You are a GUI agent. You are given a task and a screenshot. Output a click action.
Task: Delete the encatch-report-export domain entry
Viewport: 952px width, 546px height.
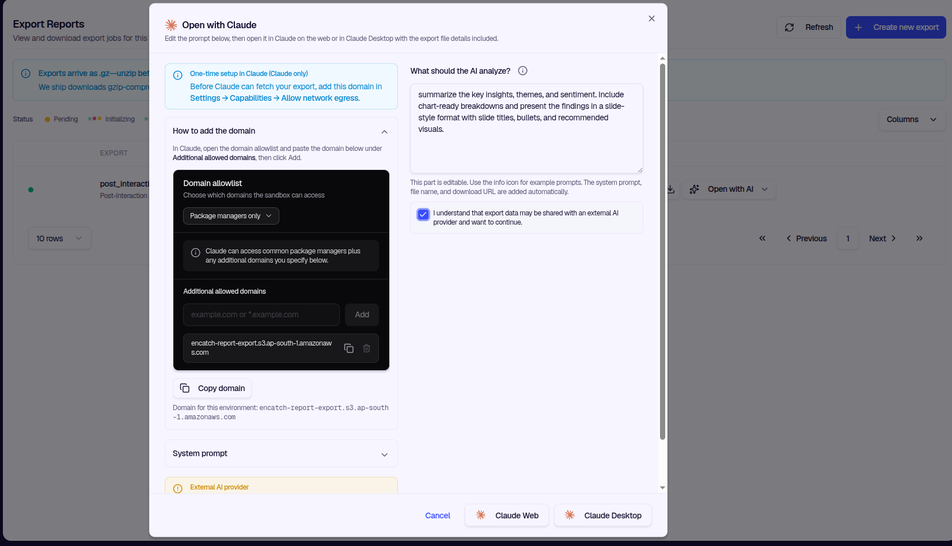(x=366, y=348)
